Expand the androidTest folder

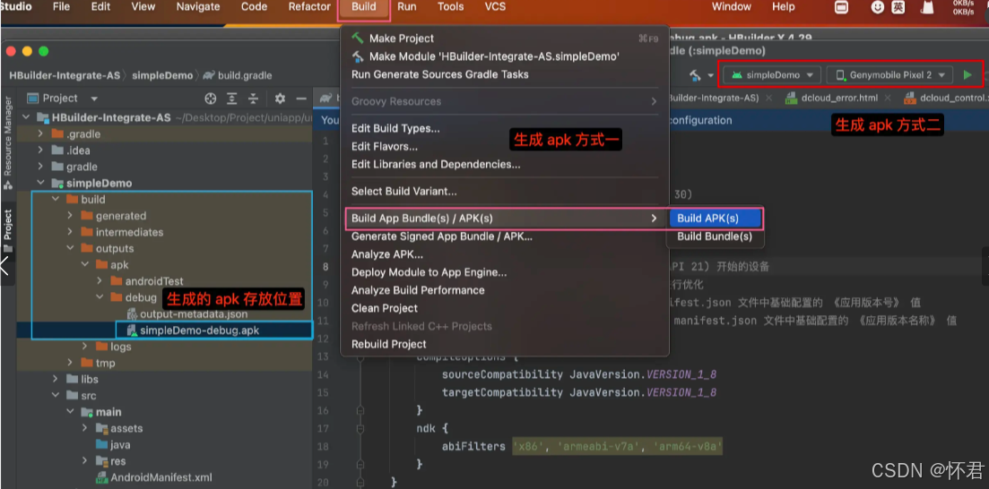[100, 281]
